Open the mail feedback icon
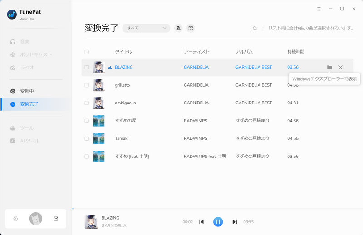Image resolution: width=363 pixels, height=235 pixels. (x=56, y=219)
